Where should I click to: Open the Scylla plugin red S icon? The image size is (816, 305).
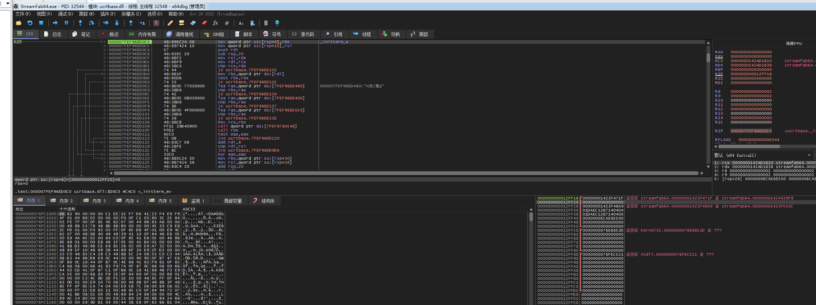[x=156, y=23]
